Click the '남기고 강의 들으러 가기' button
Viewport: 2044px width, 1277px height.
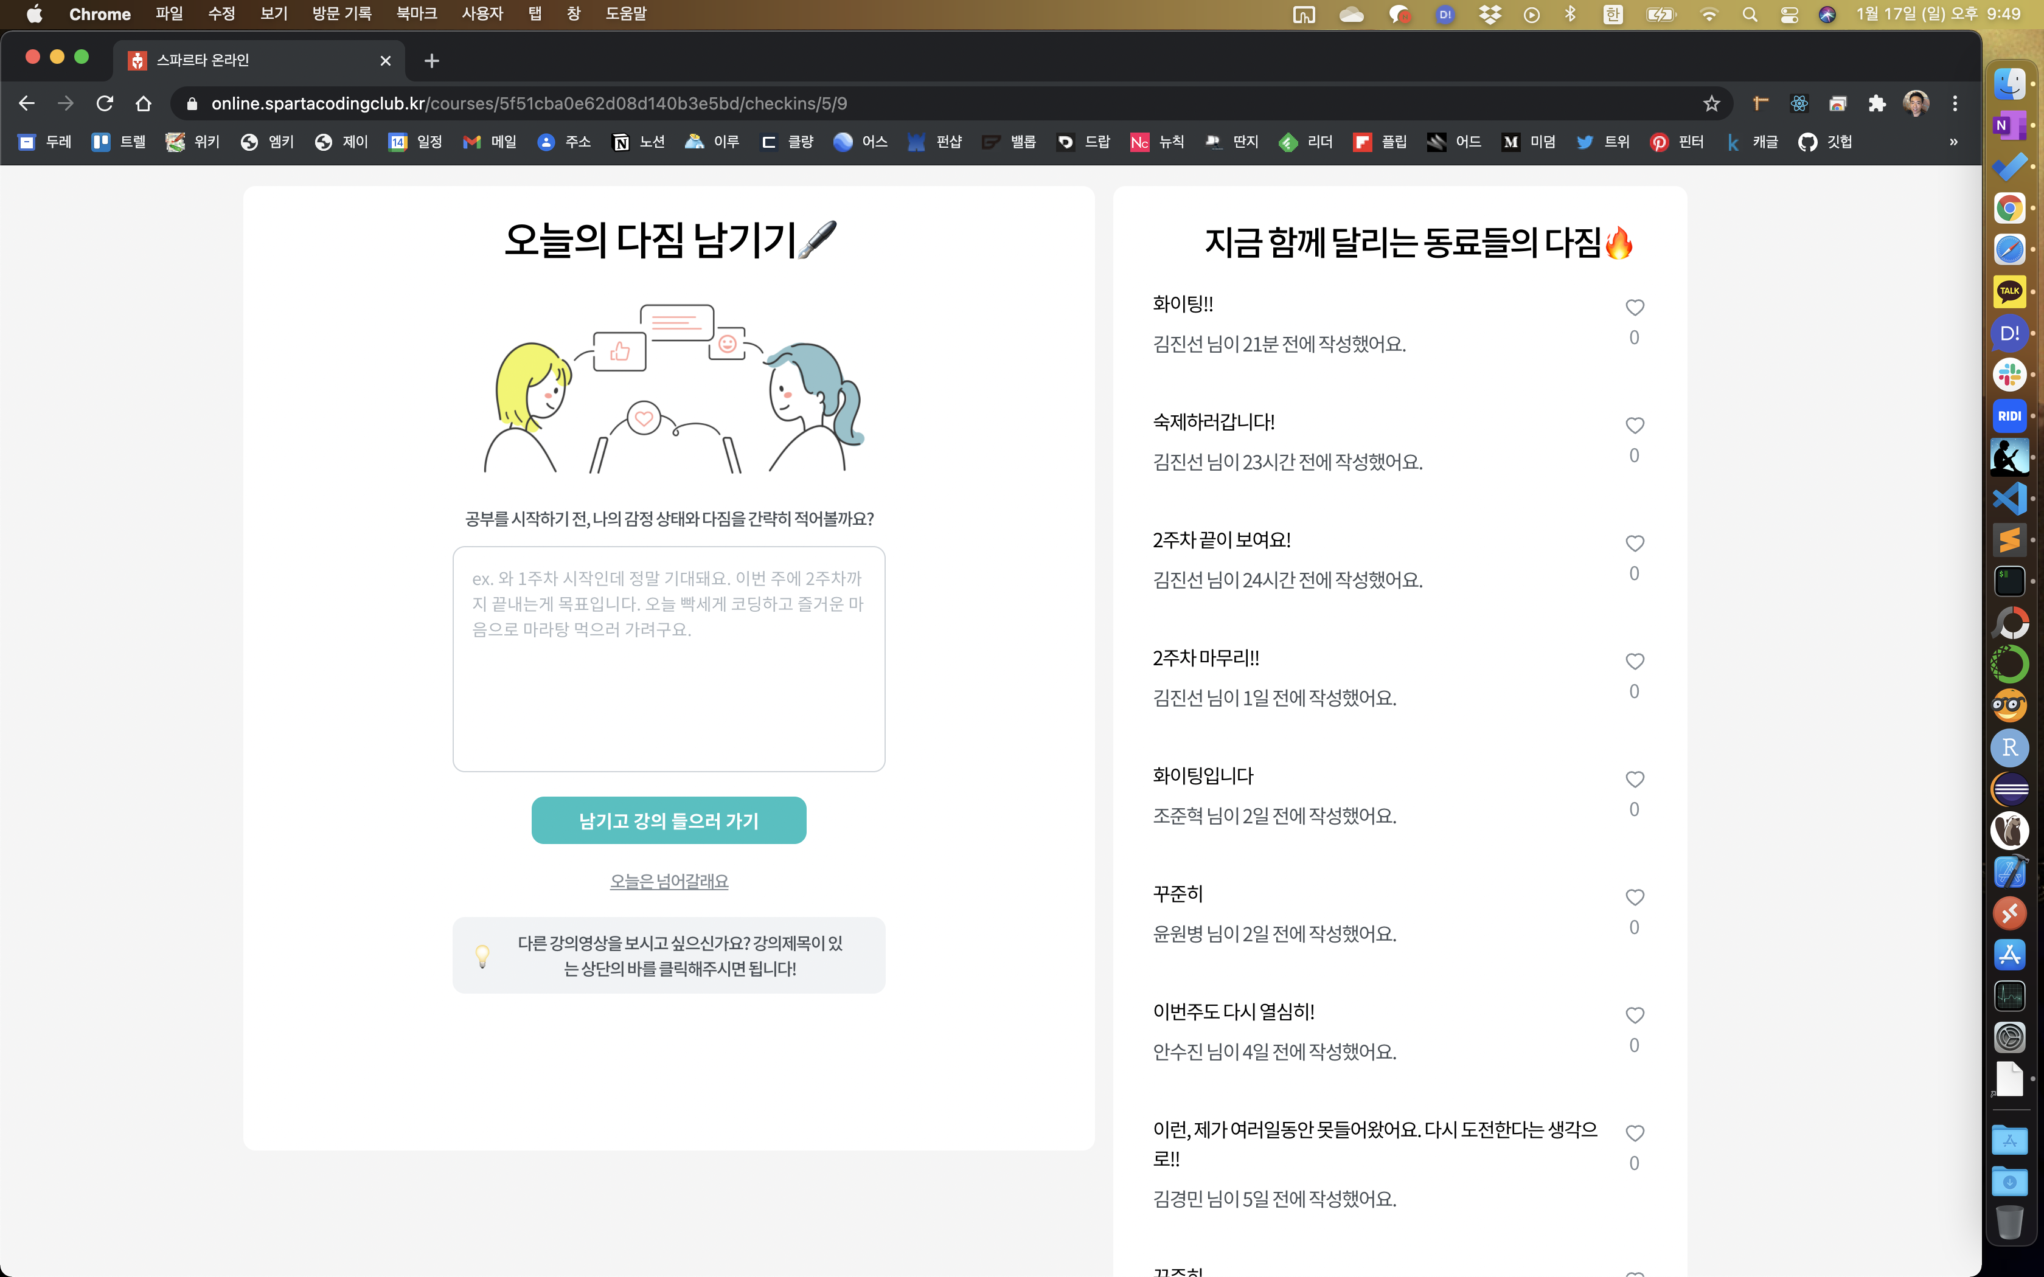click(x=668, y=820)
